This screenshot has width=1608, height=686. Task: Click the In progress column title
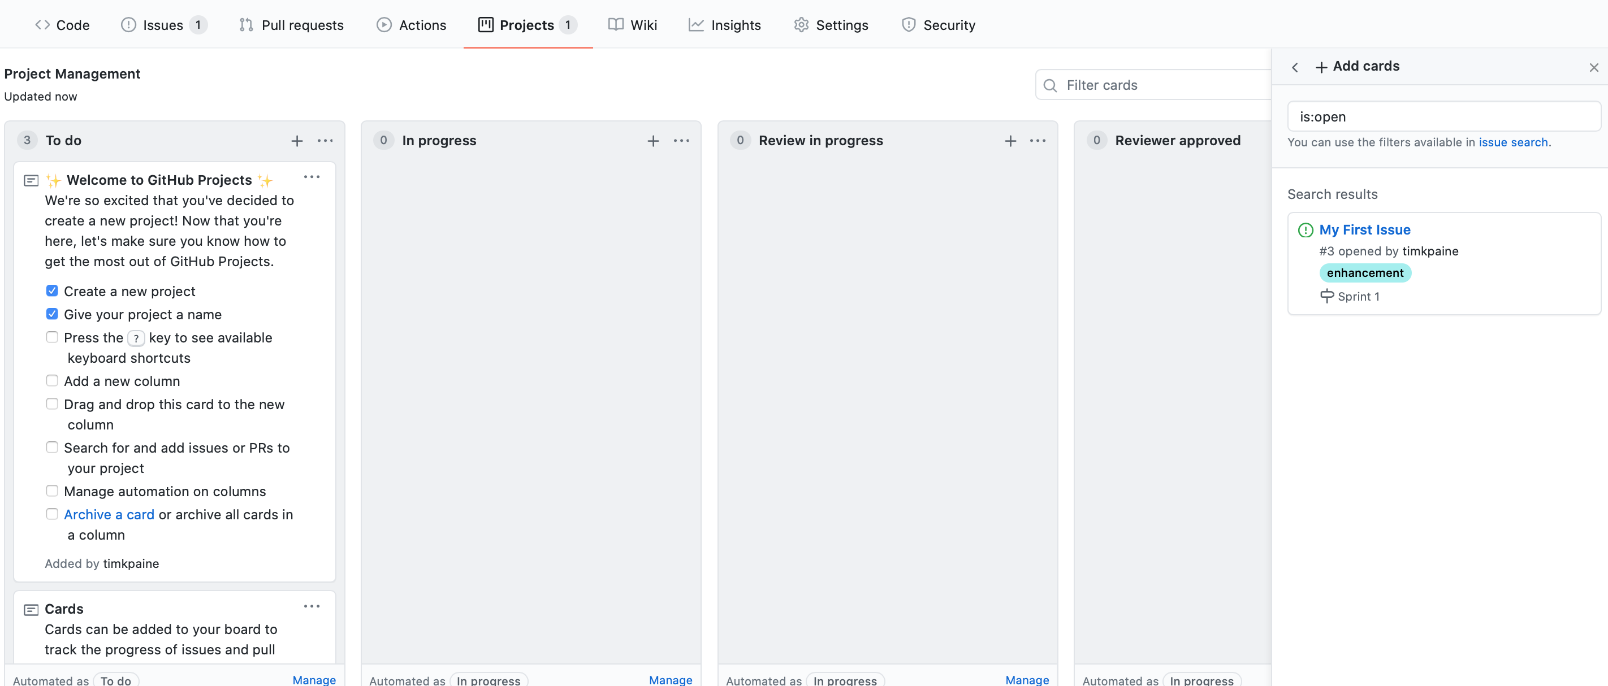point(439,141)
